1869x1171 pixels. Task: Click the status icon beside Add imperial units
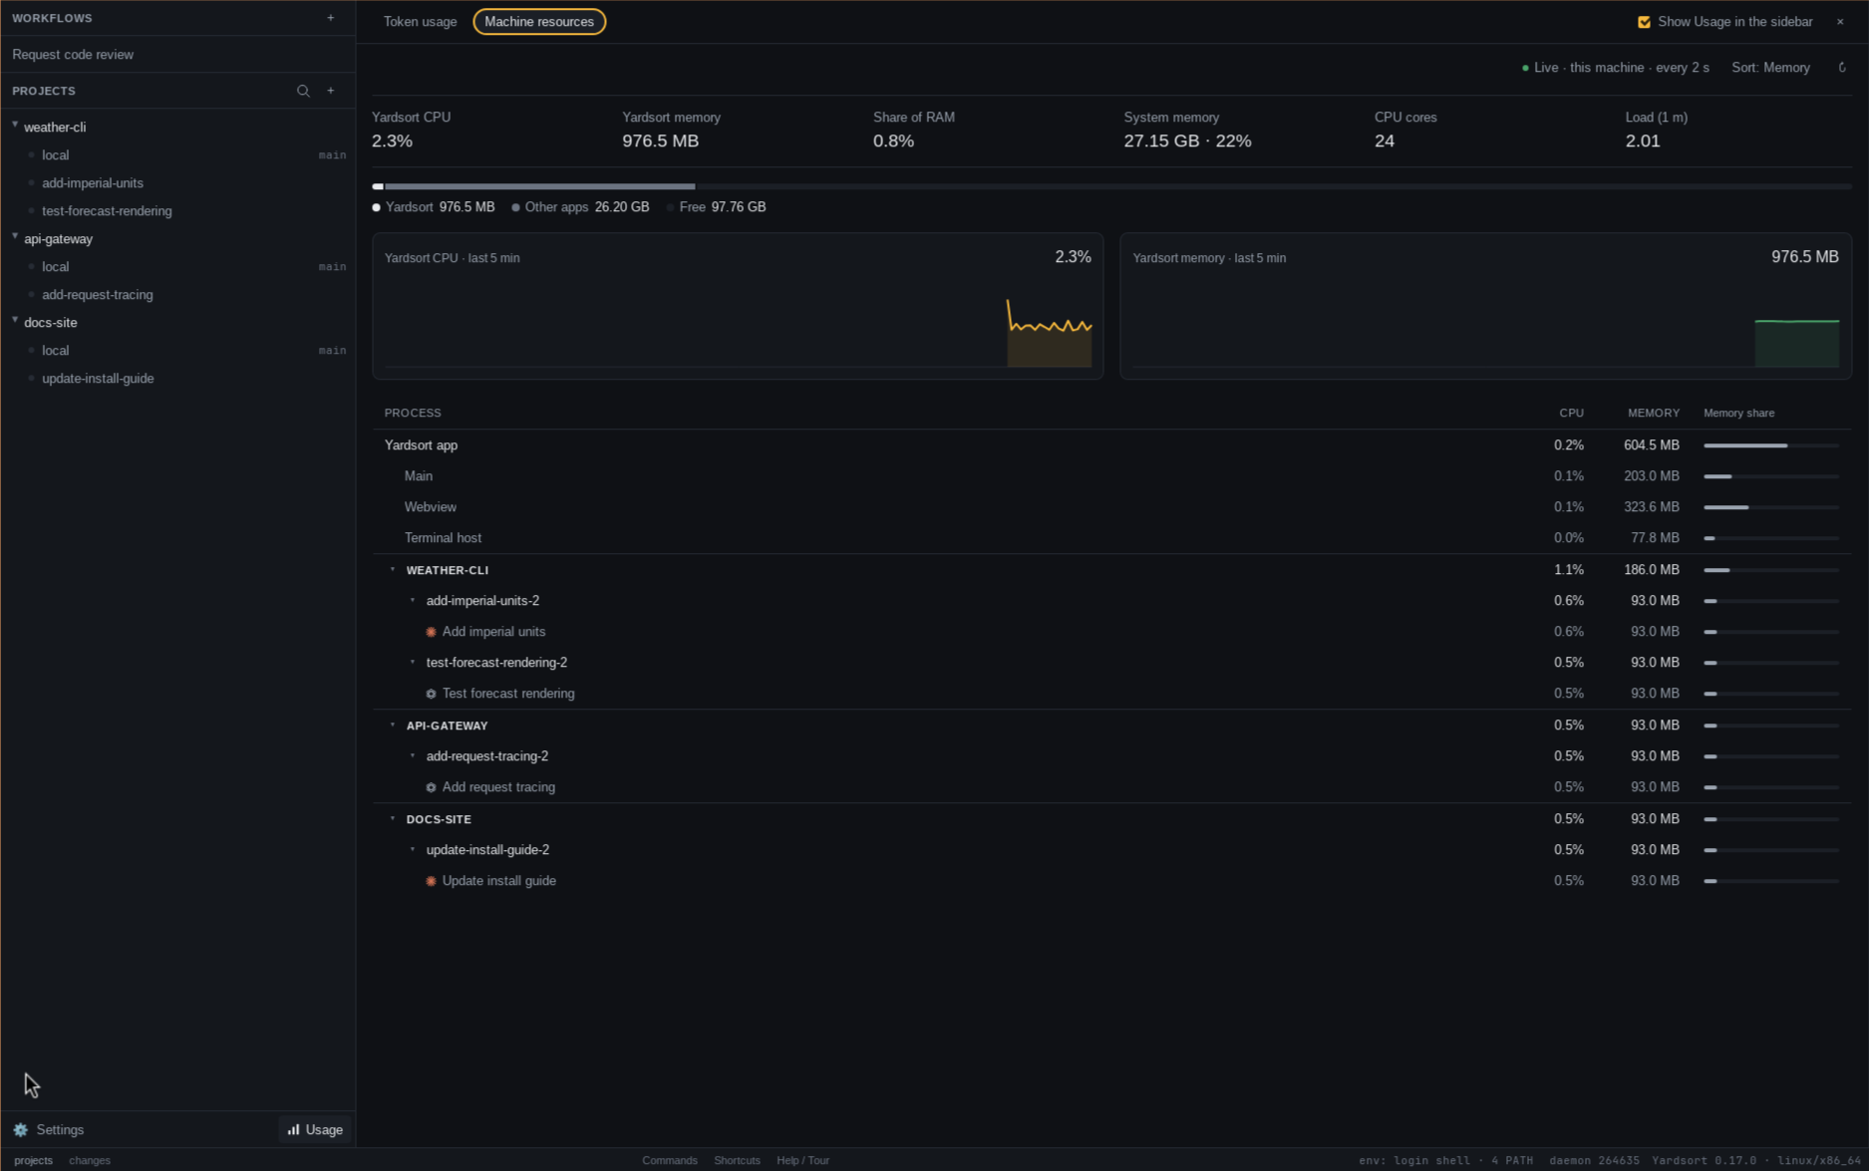point(431,632)
